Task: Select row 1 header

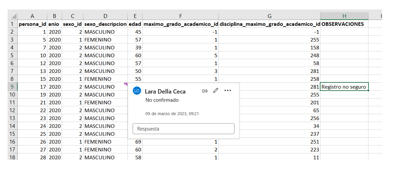Action: click(x=12, y=24)
